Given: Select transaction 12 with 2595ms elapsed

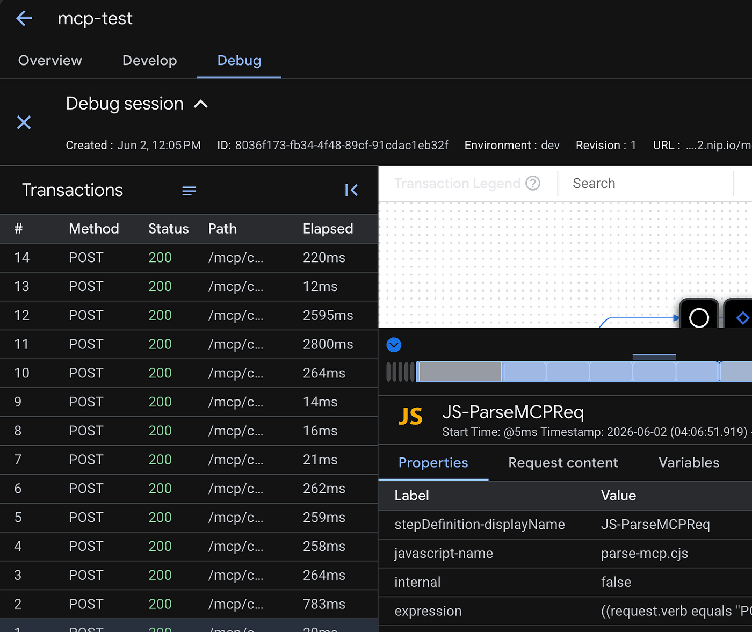Looking at the screenshot, I should tap(189, 316).
